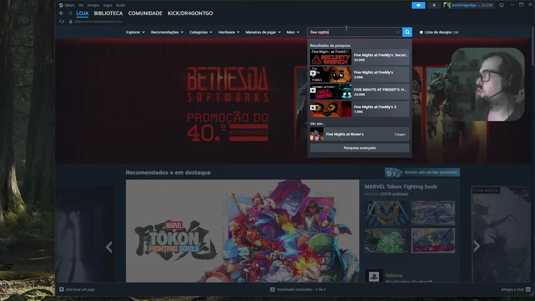The image size is (535, 301).
Task: Open the notifications bell
Action: click(x=434, y=5)
